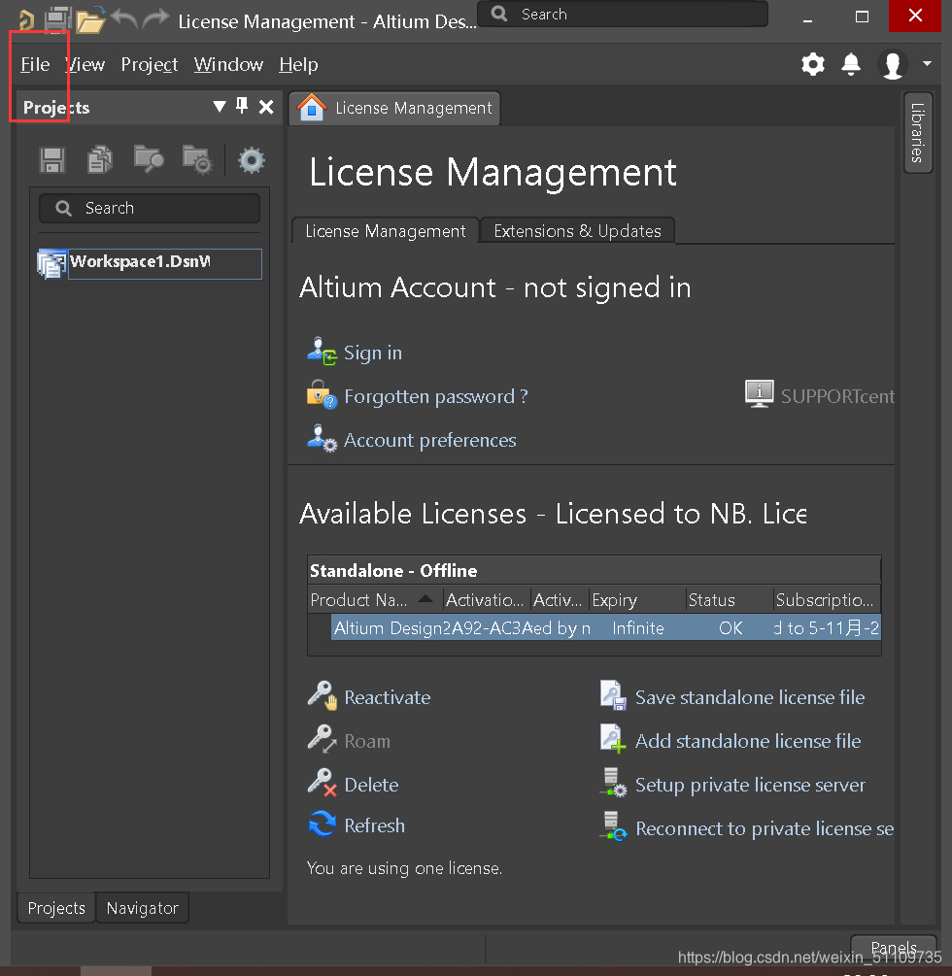The width and height of the screenshot is (952, 976).
Task: Click the Delete key icon
Action: (322, 783)
